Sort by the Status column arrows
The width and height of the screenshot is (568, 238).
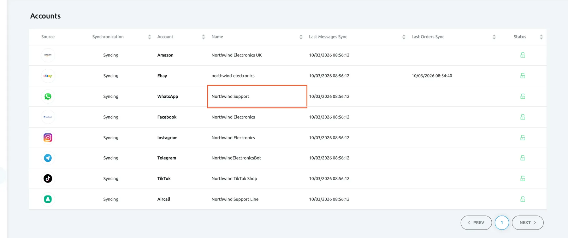(x=541, y=37)
